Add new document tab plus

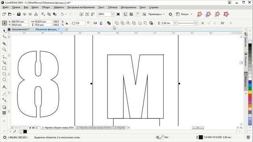point(66,29)
